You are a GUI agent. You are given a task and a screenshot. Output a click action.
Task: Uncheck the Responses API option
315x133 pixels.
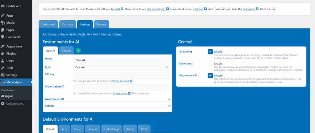tap(210, 75)
